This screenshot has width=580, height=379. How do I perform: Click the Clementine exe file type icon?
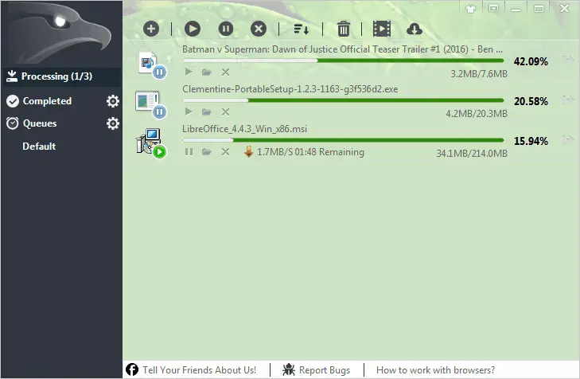150,104
